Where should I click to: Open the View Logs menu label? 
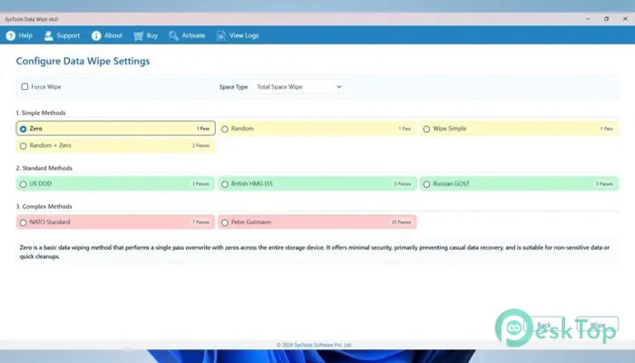(x=244, y=35)
